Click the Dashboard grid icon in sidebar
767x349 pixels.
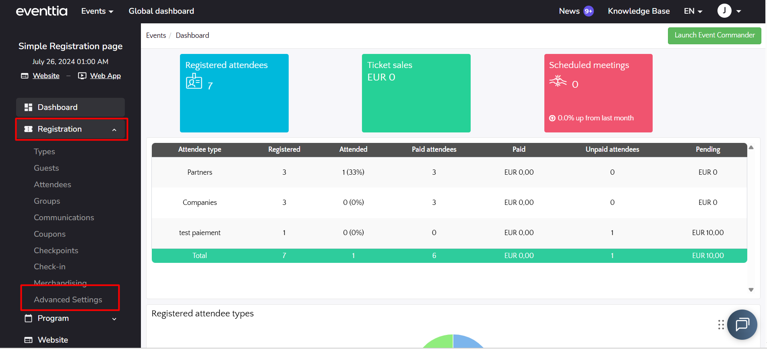coord(28,107)
